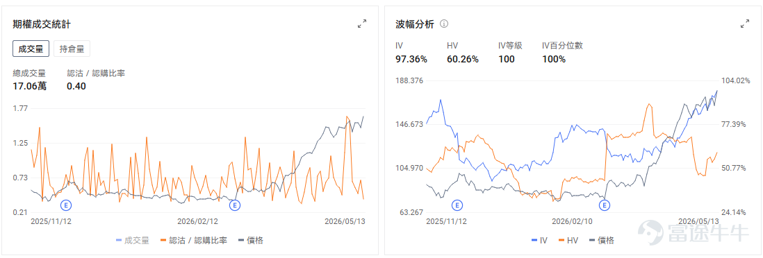The width and height of the screenshot is (763, 258).
Task: Expand the 期權成交統計 chart to fullscreen
Action: pyautogui.click(x=361, y=24)
